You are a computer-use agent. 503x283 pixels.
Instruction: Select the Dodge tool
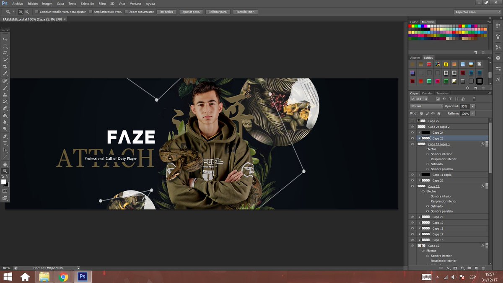pos(5,129)
